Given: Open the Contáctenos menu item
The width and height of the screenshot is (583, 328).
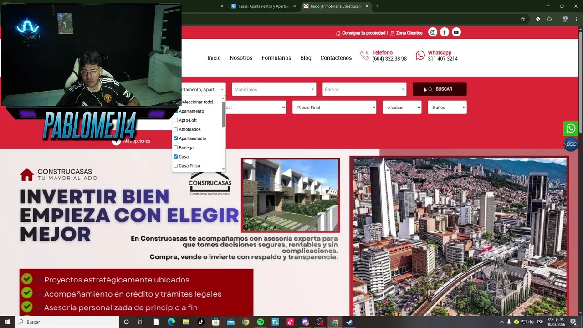Looking at the screenshot, I should (x=336, y=58).
